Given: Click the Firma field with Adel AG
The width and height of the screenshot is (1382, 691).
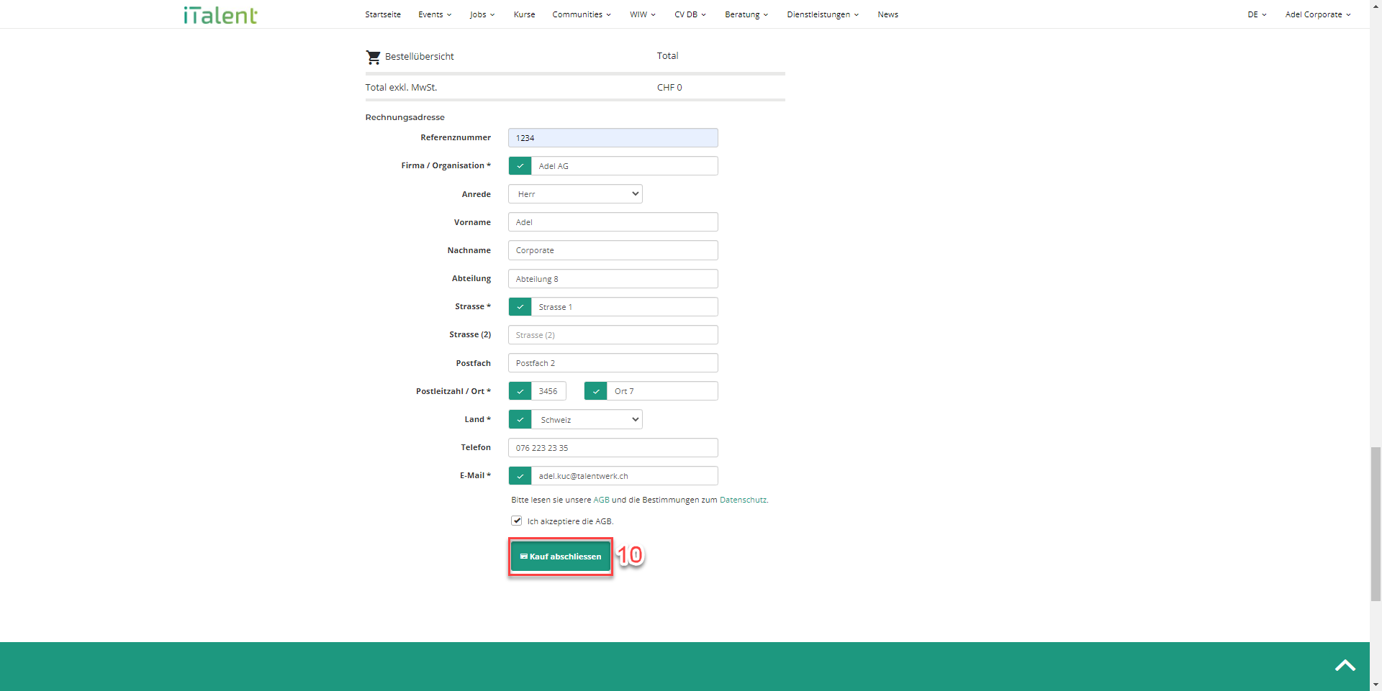Looking at the screenshot, I should click(x=625, y=166).
